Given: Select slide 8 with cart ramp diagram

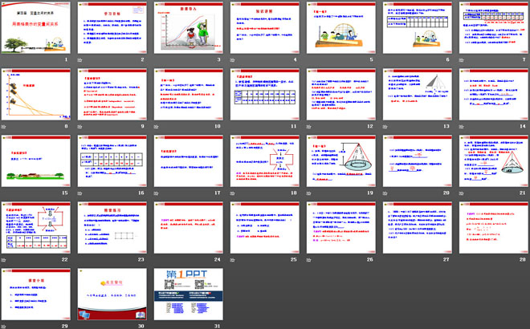Looking at the screenshot, I should [36, 95].
